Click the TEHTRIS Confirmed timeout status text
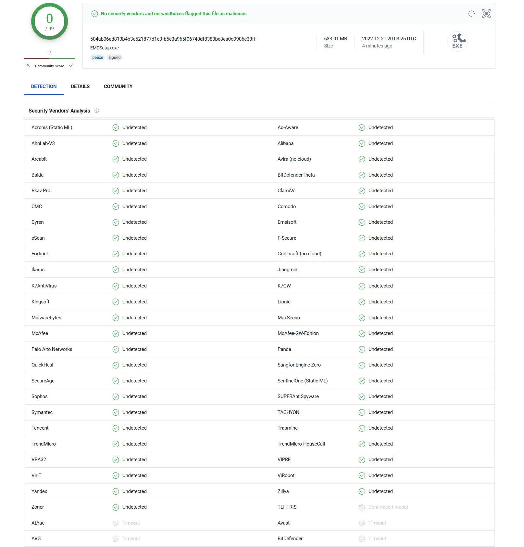 pos(388,507)
